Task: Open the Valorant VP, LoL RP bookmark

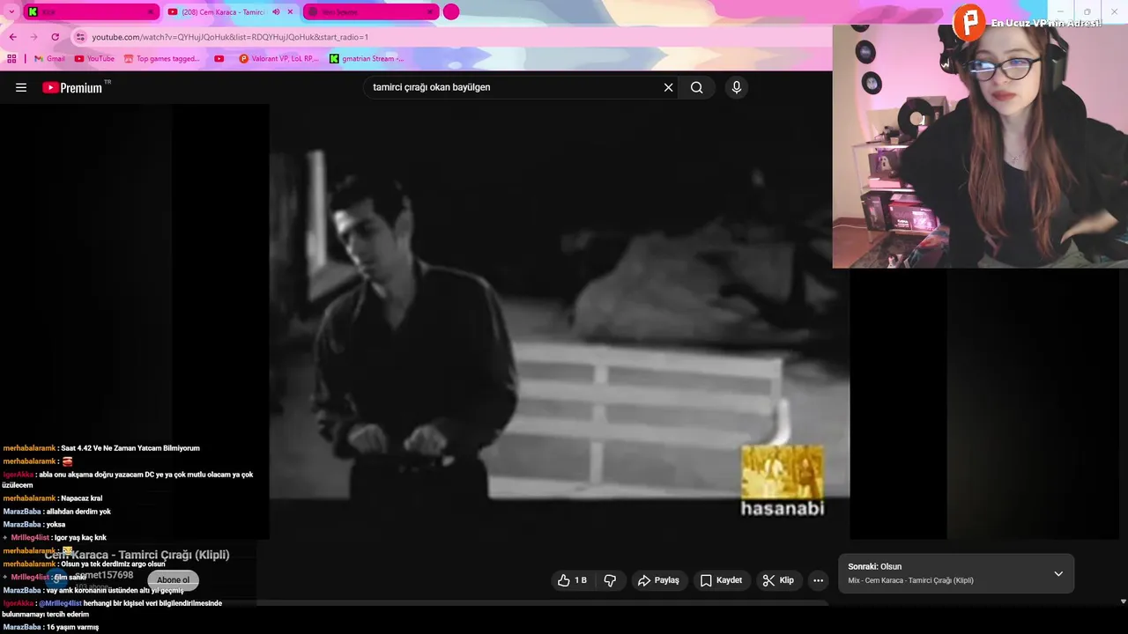Action: (278, 59)
